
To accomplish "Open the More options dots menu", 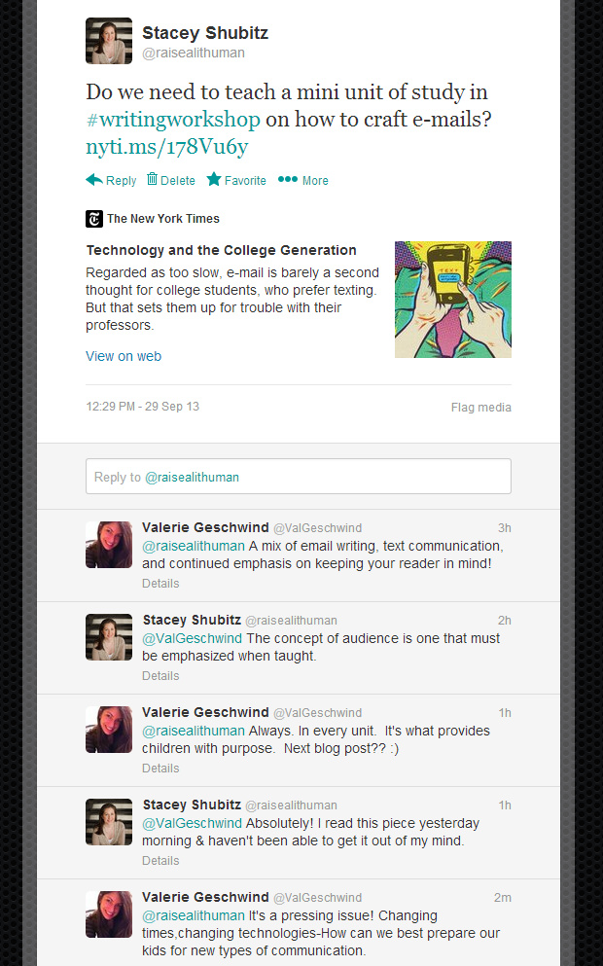I will click(288, 179).
